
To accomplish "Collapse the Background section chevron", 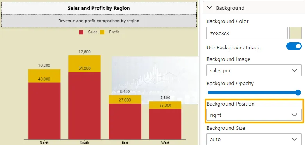I will coord(210,8).
